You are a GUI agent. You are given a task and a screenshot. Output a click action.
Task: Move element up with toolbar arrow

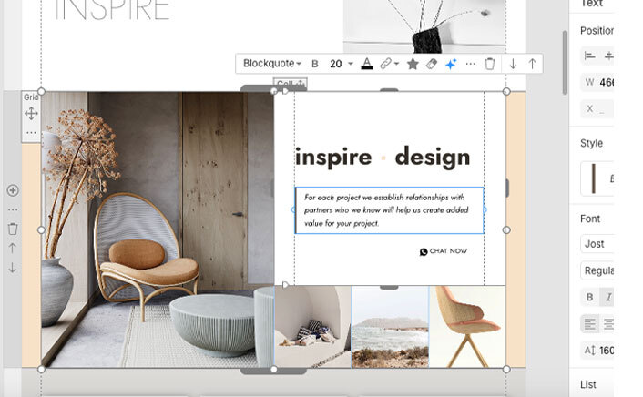(x=532, y=64)
